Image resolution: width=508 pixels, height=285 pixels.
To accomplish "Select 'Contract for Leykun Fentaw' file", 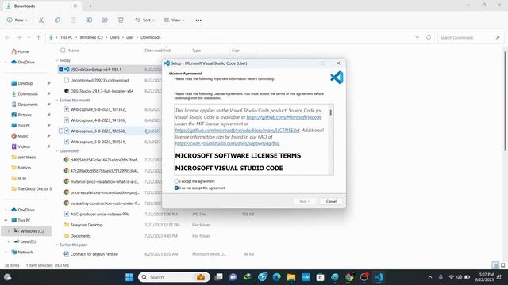I will (94, 254).
